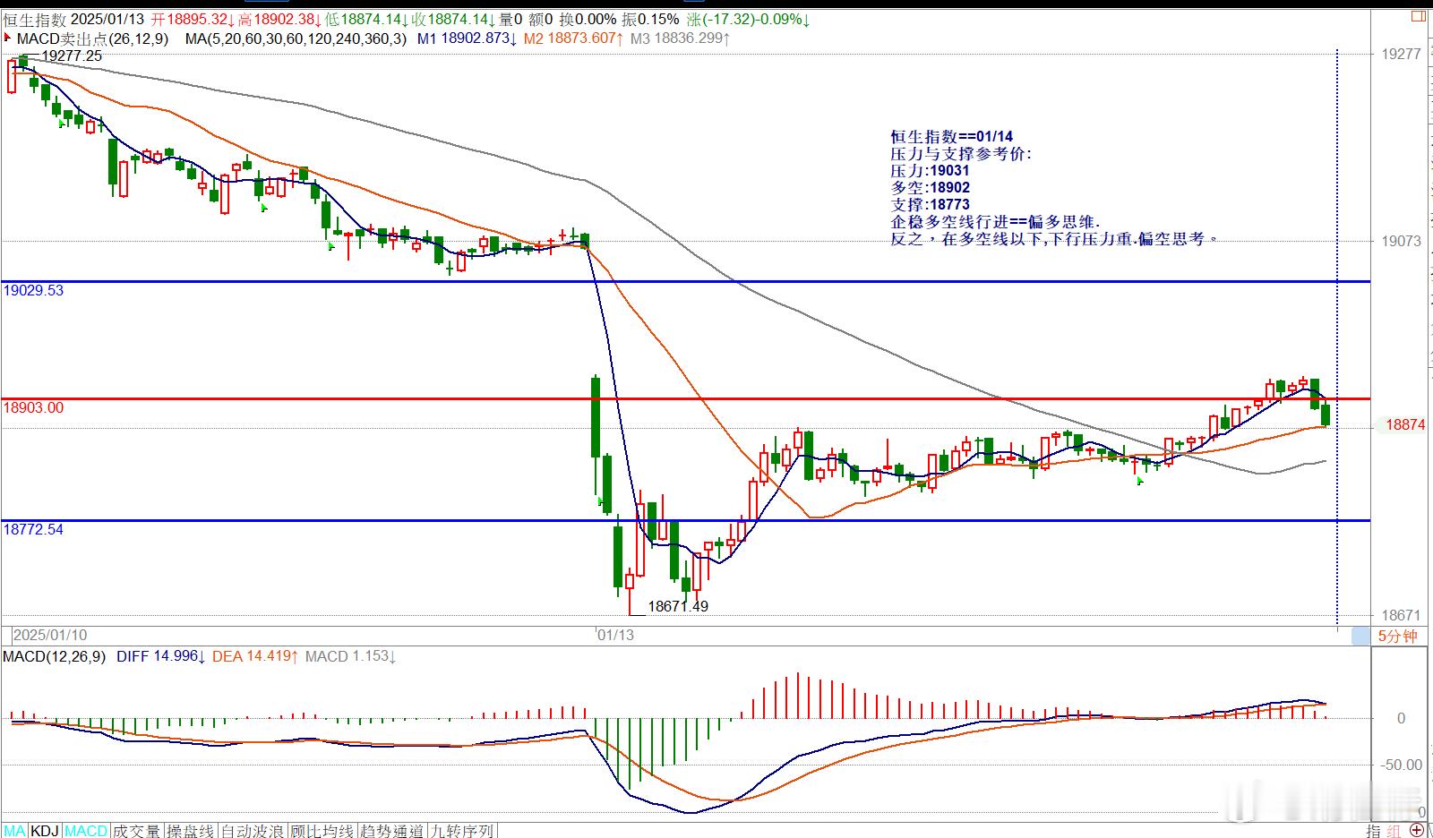Switch to the KDJ indicator tab
1433x838 pixels.
pos(45,831)
